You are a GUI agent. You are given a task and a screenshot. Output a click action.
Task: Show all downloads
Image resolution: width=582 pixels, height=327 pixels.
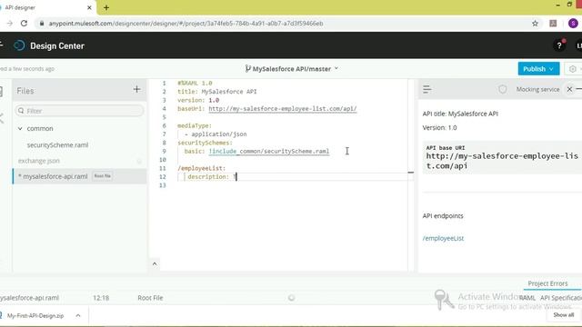pyautogui.click(x=564, y=315)
